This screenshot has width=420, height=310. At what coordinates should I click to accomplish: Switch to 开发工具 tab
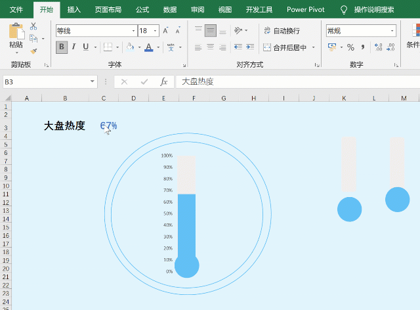coord(259,10)
